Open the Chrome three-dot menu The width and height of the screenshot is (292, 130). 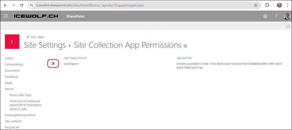[x=288, y=6]
